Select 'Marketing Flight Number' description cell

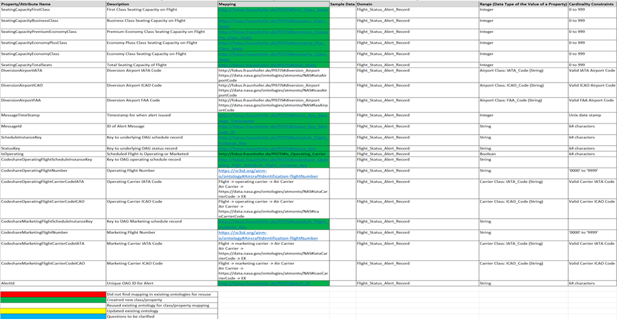[162, 235]
